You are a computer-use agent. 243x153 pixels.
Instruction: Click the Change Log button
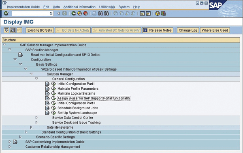(x=188, y=30)
